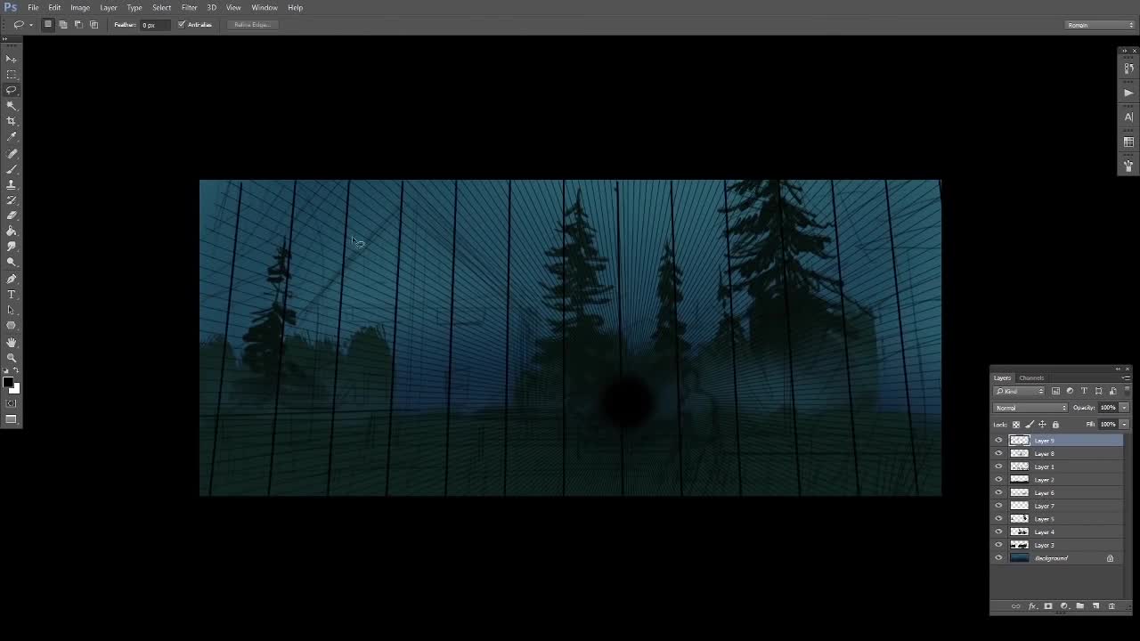Add a layer mask

1048,606
